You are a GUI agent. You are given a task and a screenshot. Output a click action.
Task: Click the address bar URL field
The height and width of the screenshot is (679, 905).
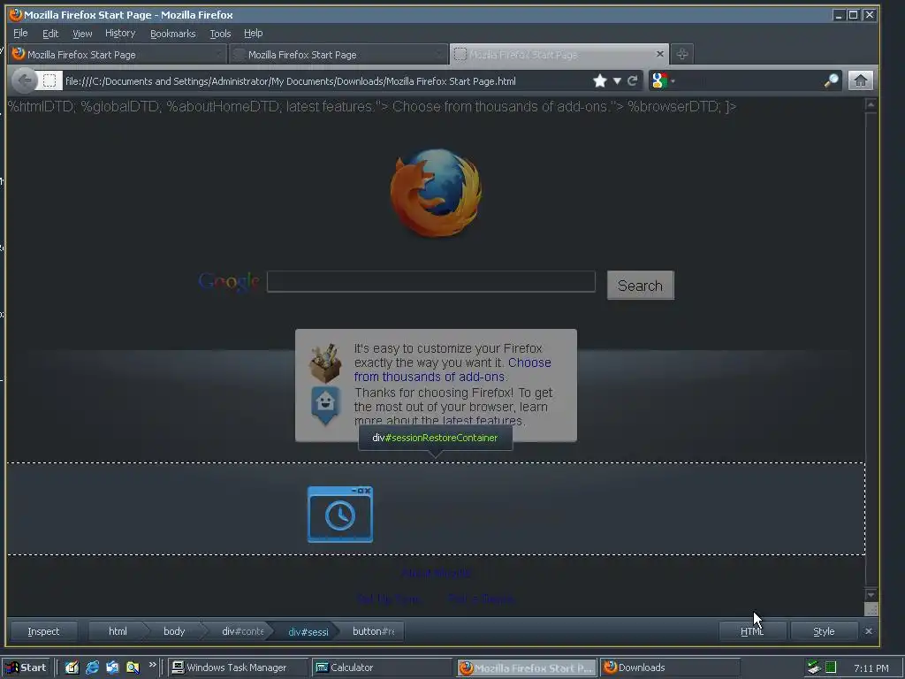(x=326, y=81)
